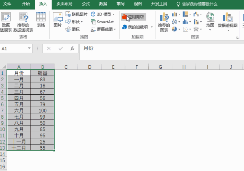This screenshot has width=244, height=171.
Task: Select column C header
Action: click(66, 67)
